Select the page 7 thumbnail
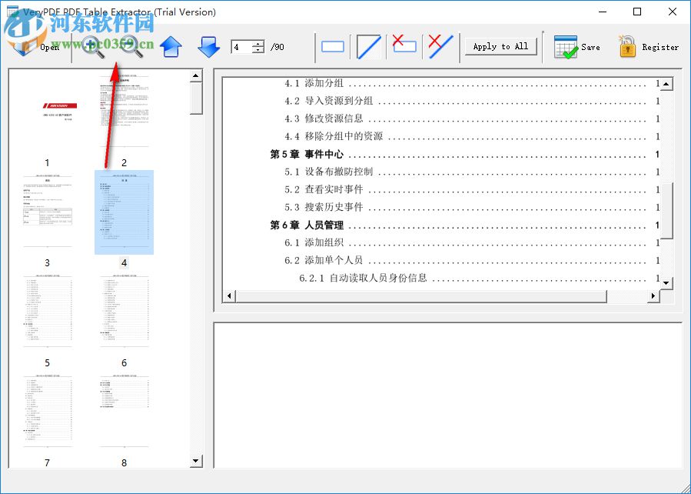691x494 pixels. pos(47,412)
